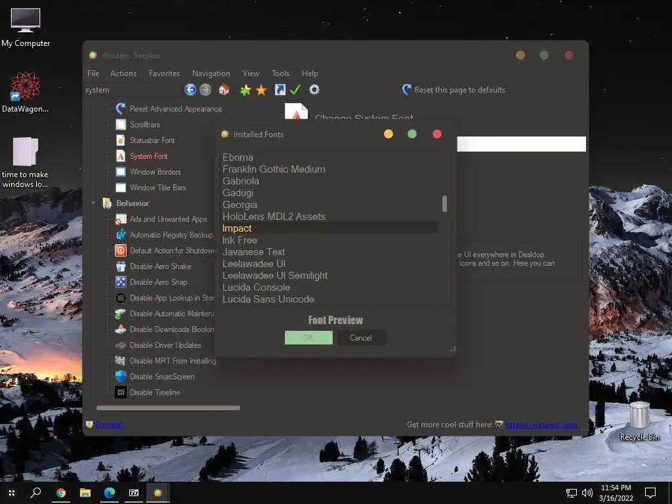Select System Font tree item
The image size is (672, 504).
point(148,156)
